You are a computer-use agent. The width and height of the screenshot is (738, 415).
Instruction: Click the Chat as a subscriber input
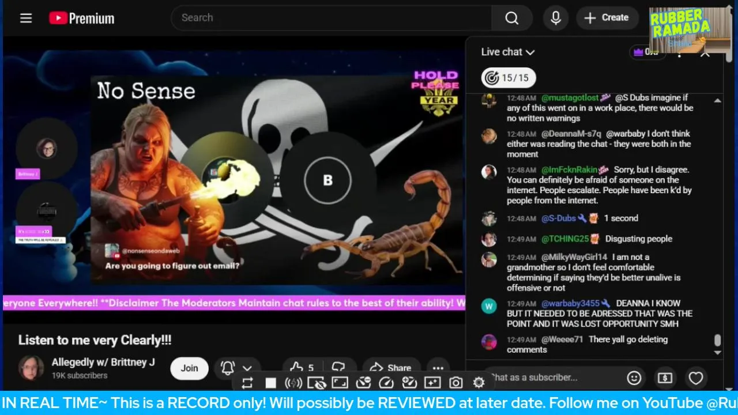pyautogui.click(x=553, y=378)
